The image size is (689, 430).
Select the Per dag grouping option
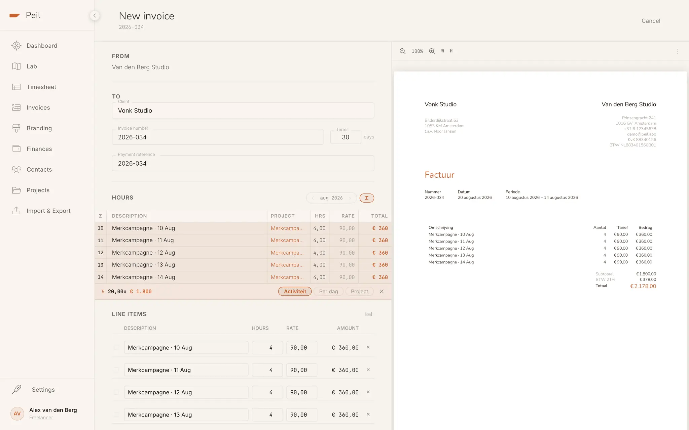[328, 292]
